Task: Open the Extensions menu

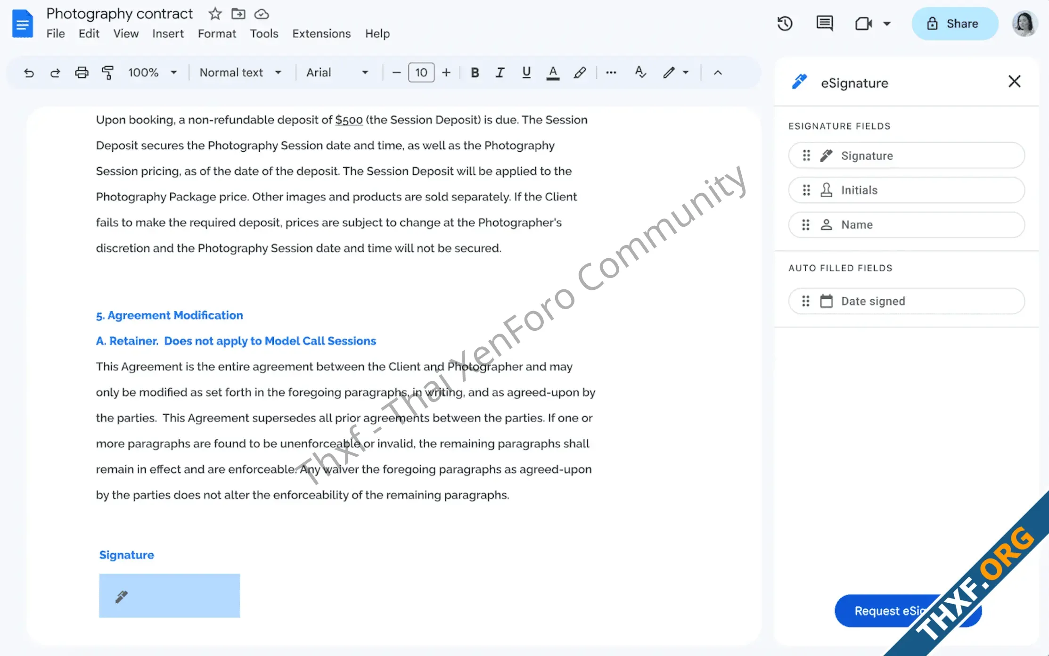Action: [x=321, y=34]
